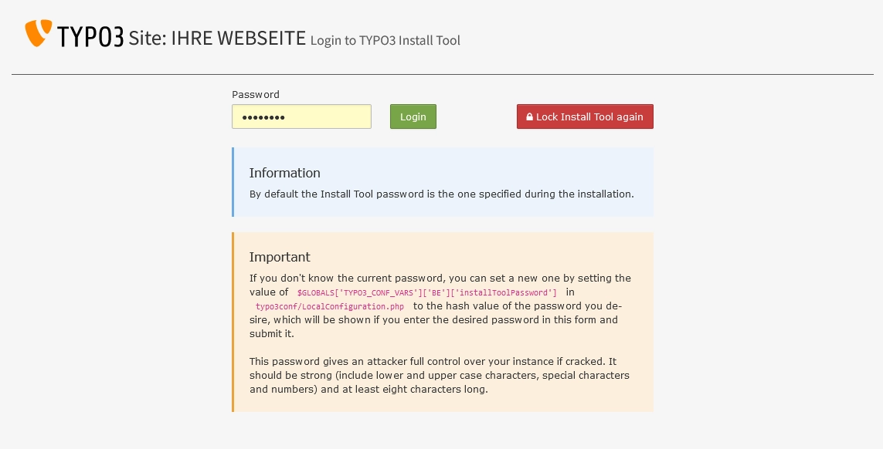The width and height of the screenshot is (883, 449).
Task: Click the orange left border of the Important box
Action: pos(233,322)
